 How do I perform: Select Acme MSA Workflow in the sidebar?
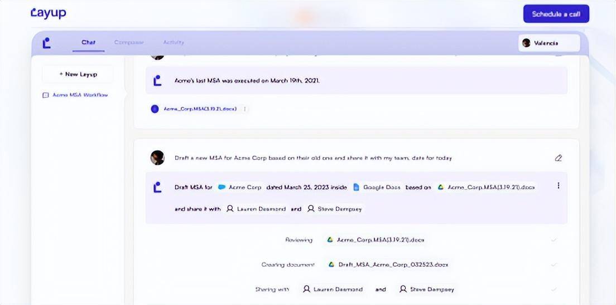tap(80, 95)
